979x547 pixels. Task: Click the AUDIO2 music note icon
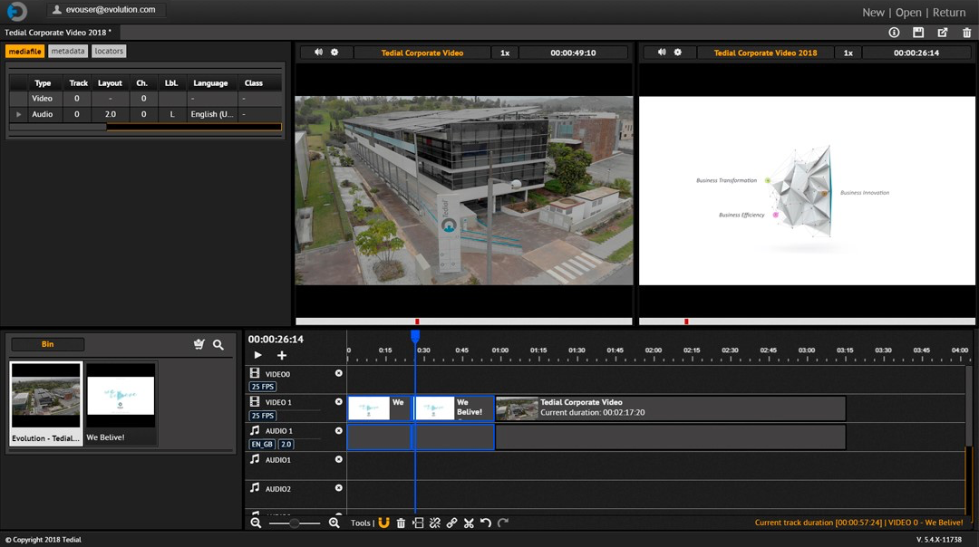(255, 488)
